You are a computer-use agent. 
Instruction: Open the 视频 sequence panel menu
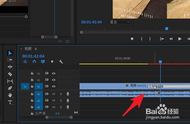click(x=36, y=49)
